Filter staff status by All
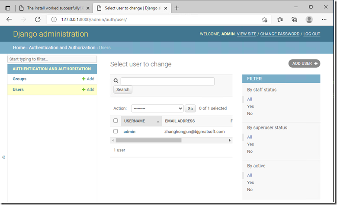This screenshot has width=337, height=205. 250,99
